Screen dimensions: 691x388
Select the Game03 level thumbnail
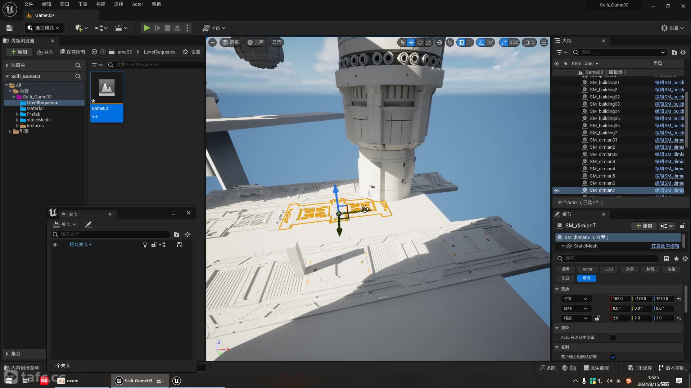click(107, 97)
